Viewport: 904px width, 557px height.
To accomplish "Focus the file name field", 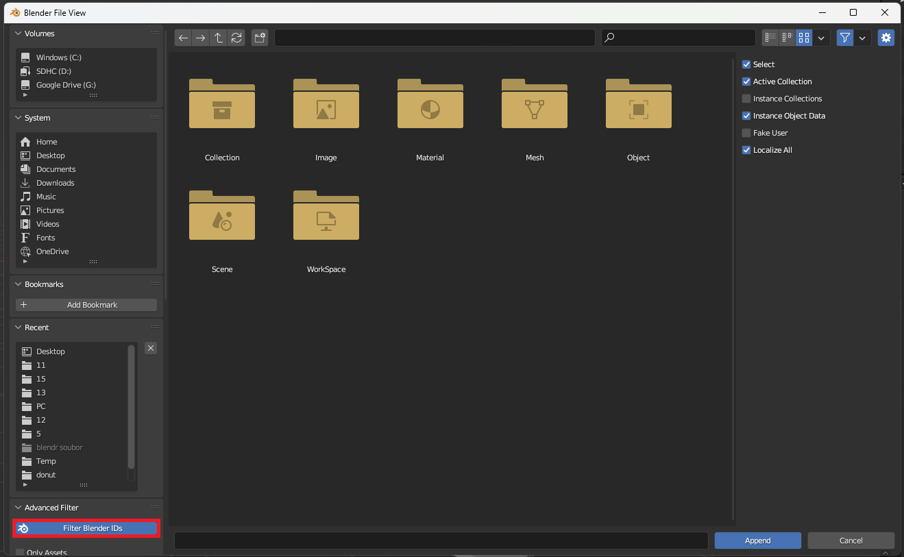I will [x=441, y=541].
